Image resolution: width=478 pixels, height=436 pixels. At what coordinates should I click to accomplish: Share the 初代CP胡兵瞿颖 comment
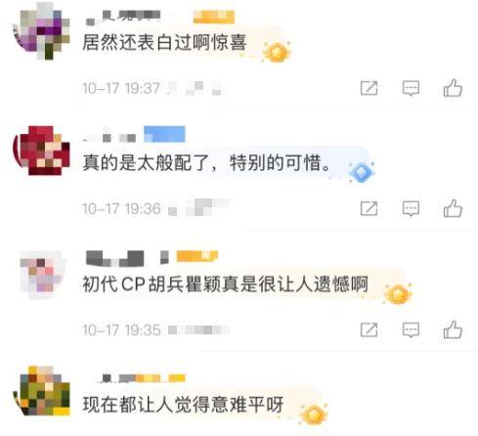[369, 330]
